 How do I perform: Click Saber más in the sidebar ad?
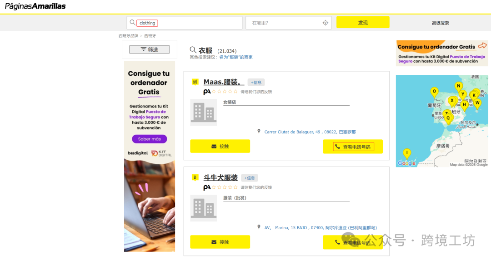pyautogui.click(x=150, y=139)
